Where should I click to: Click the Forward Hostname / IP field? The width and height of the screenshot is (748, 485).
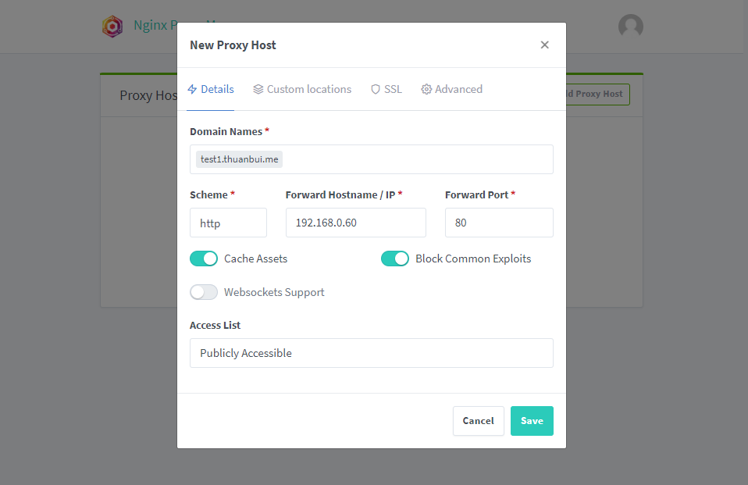tap(356, 223)
